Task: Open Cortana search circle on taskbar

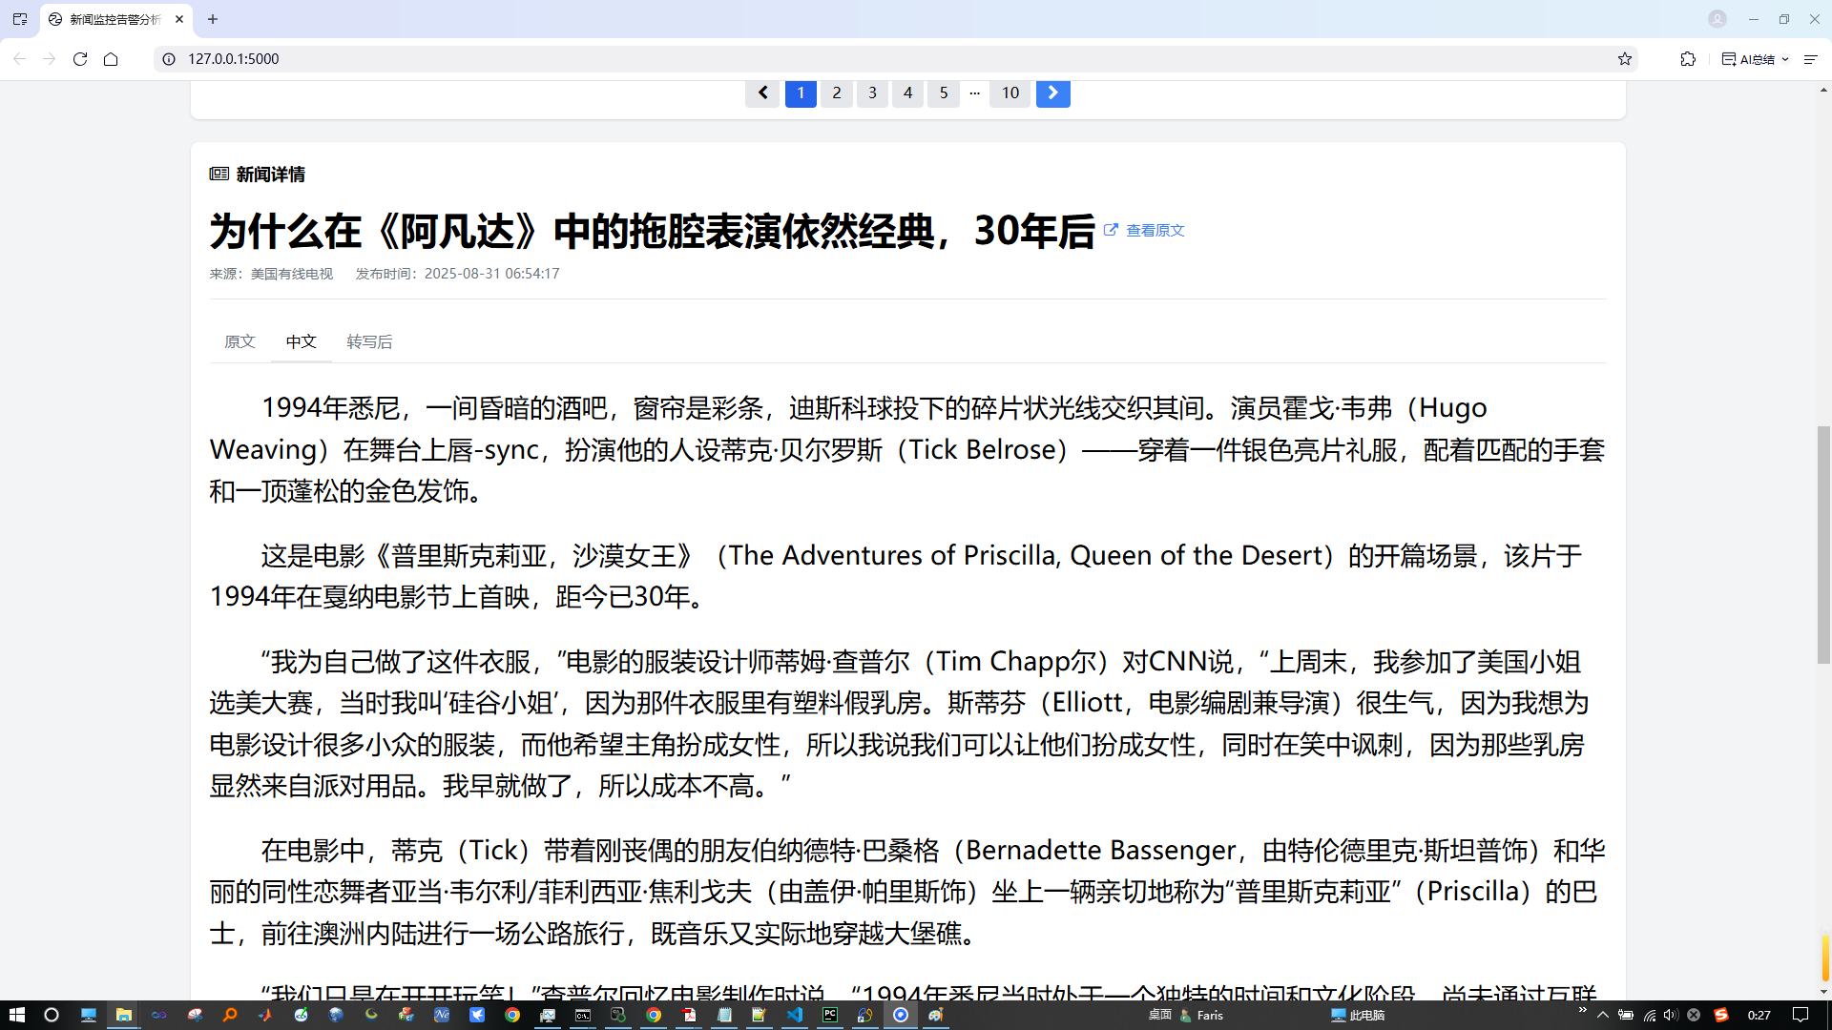Action: click(x=52, y=1015)
